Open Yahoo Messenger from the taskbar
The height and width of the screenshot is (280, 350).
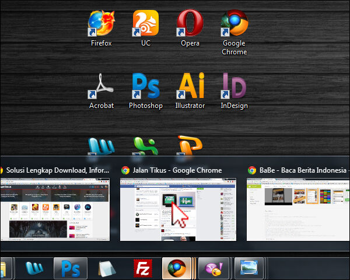(214, 268)
